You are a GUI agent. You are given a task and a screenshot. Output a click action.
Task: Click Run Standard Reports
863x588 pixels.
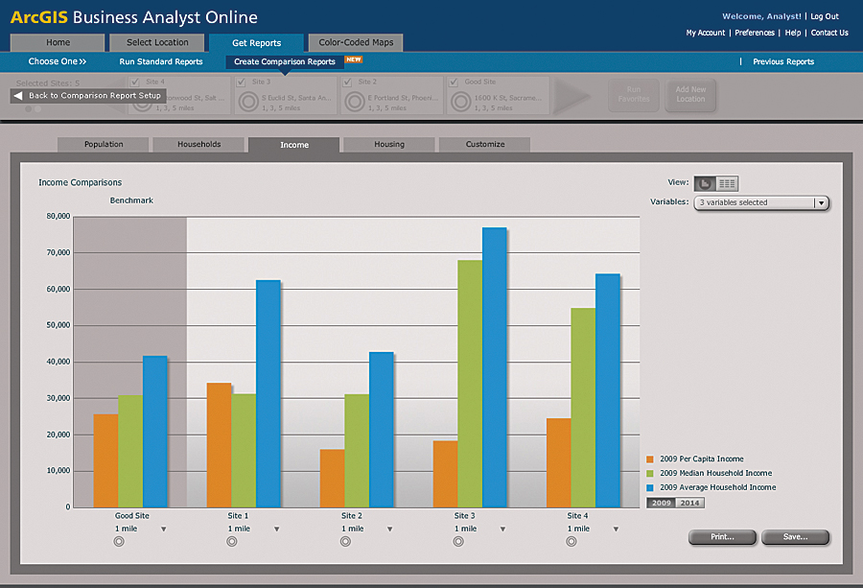[x=161, y=61]
